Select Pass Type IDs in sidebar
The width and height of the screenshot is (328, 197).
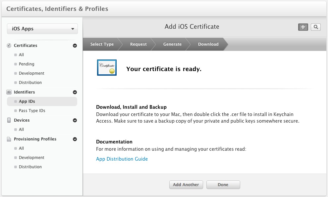(32, 111)
